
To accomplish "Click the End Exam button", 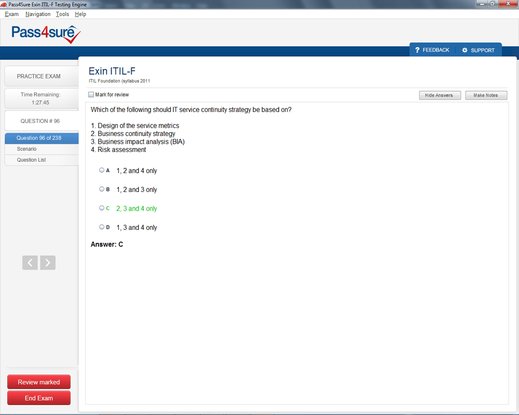I will (39, 398).
